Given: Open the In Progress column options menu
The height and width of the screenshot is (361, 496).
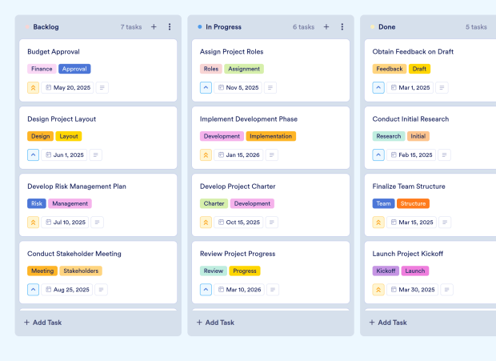Looking at the screenshot, I should (x=342, y=27).
